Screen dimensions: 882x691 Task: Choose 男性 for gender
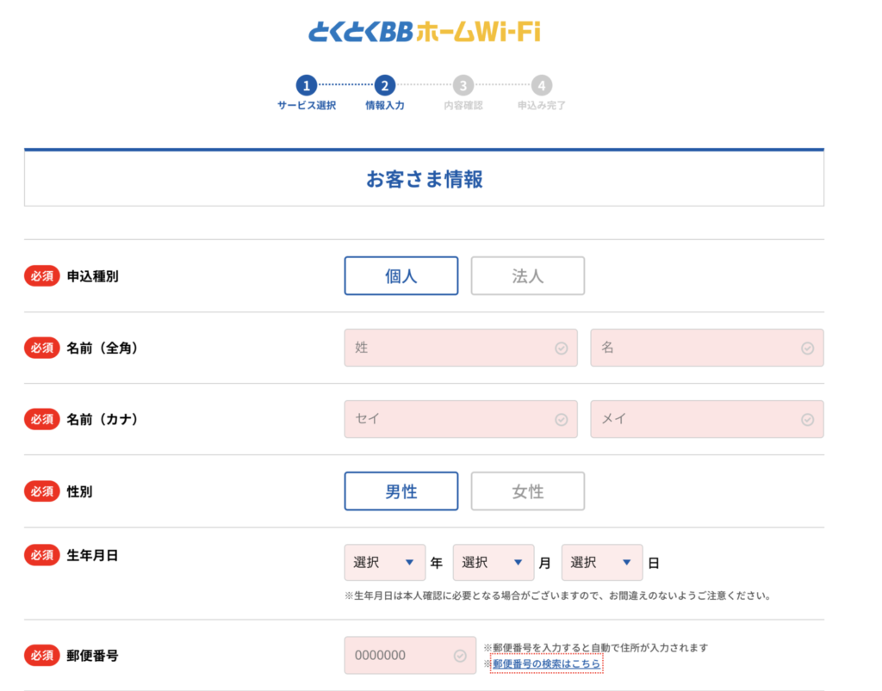[x=401, y=491]
